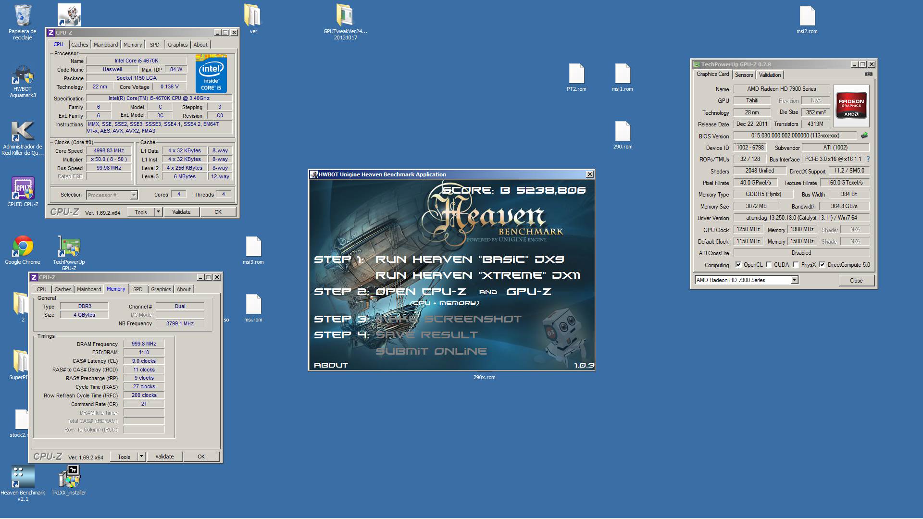Launch the TechPowerUp GPU-Z desktop shortcut
923x519 pixels.
click(x=69, y=252)
